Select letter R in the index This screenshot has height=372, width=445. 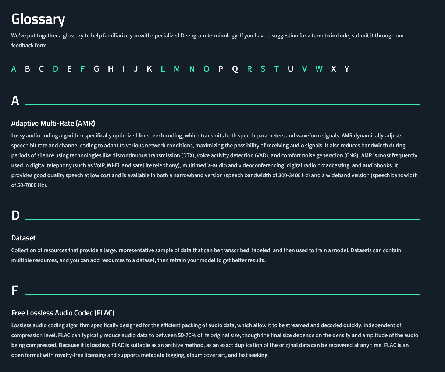coord(249,69)
